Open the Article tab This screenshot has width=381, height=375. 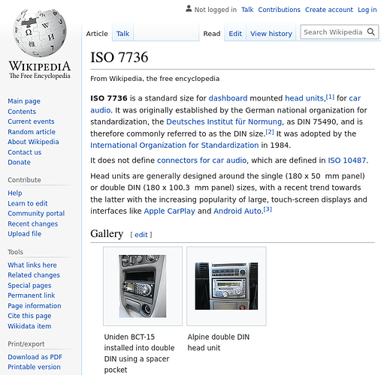(97, 34)
